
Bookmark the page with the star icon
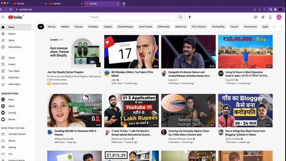[x=264, y=9]
